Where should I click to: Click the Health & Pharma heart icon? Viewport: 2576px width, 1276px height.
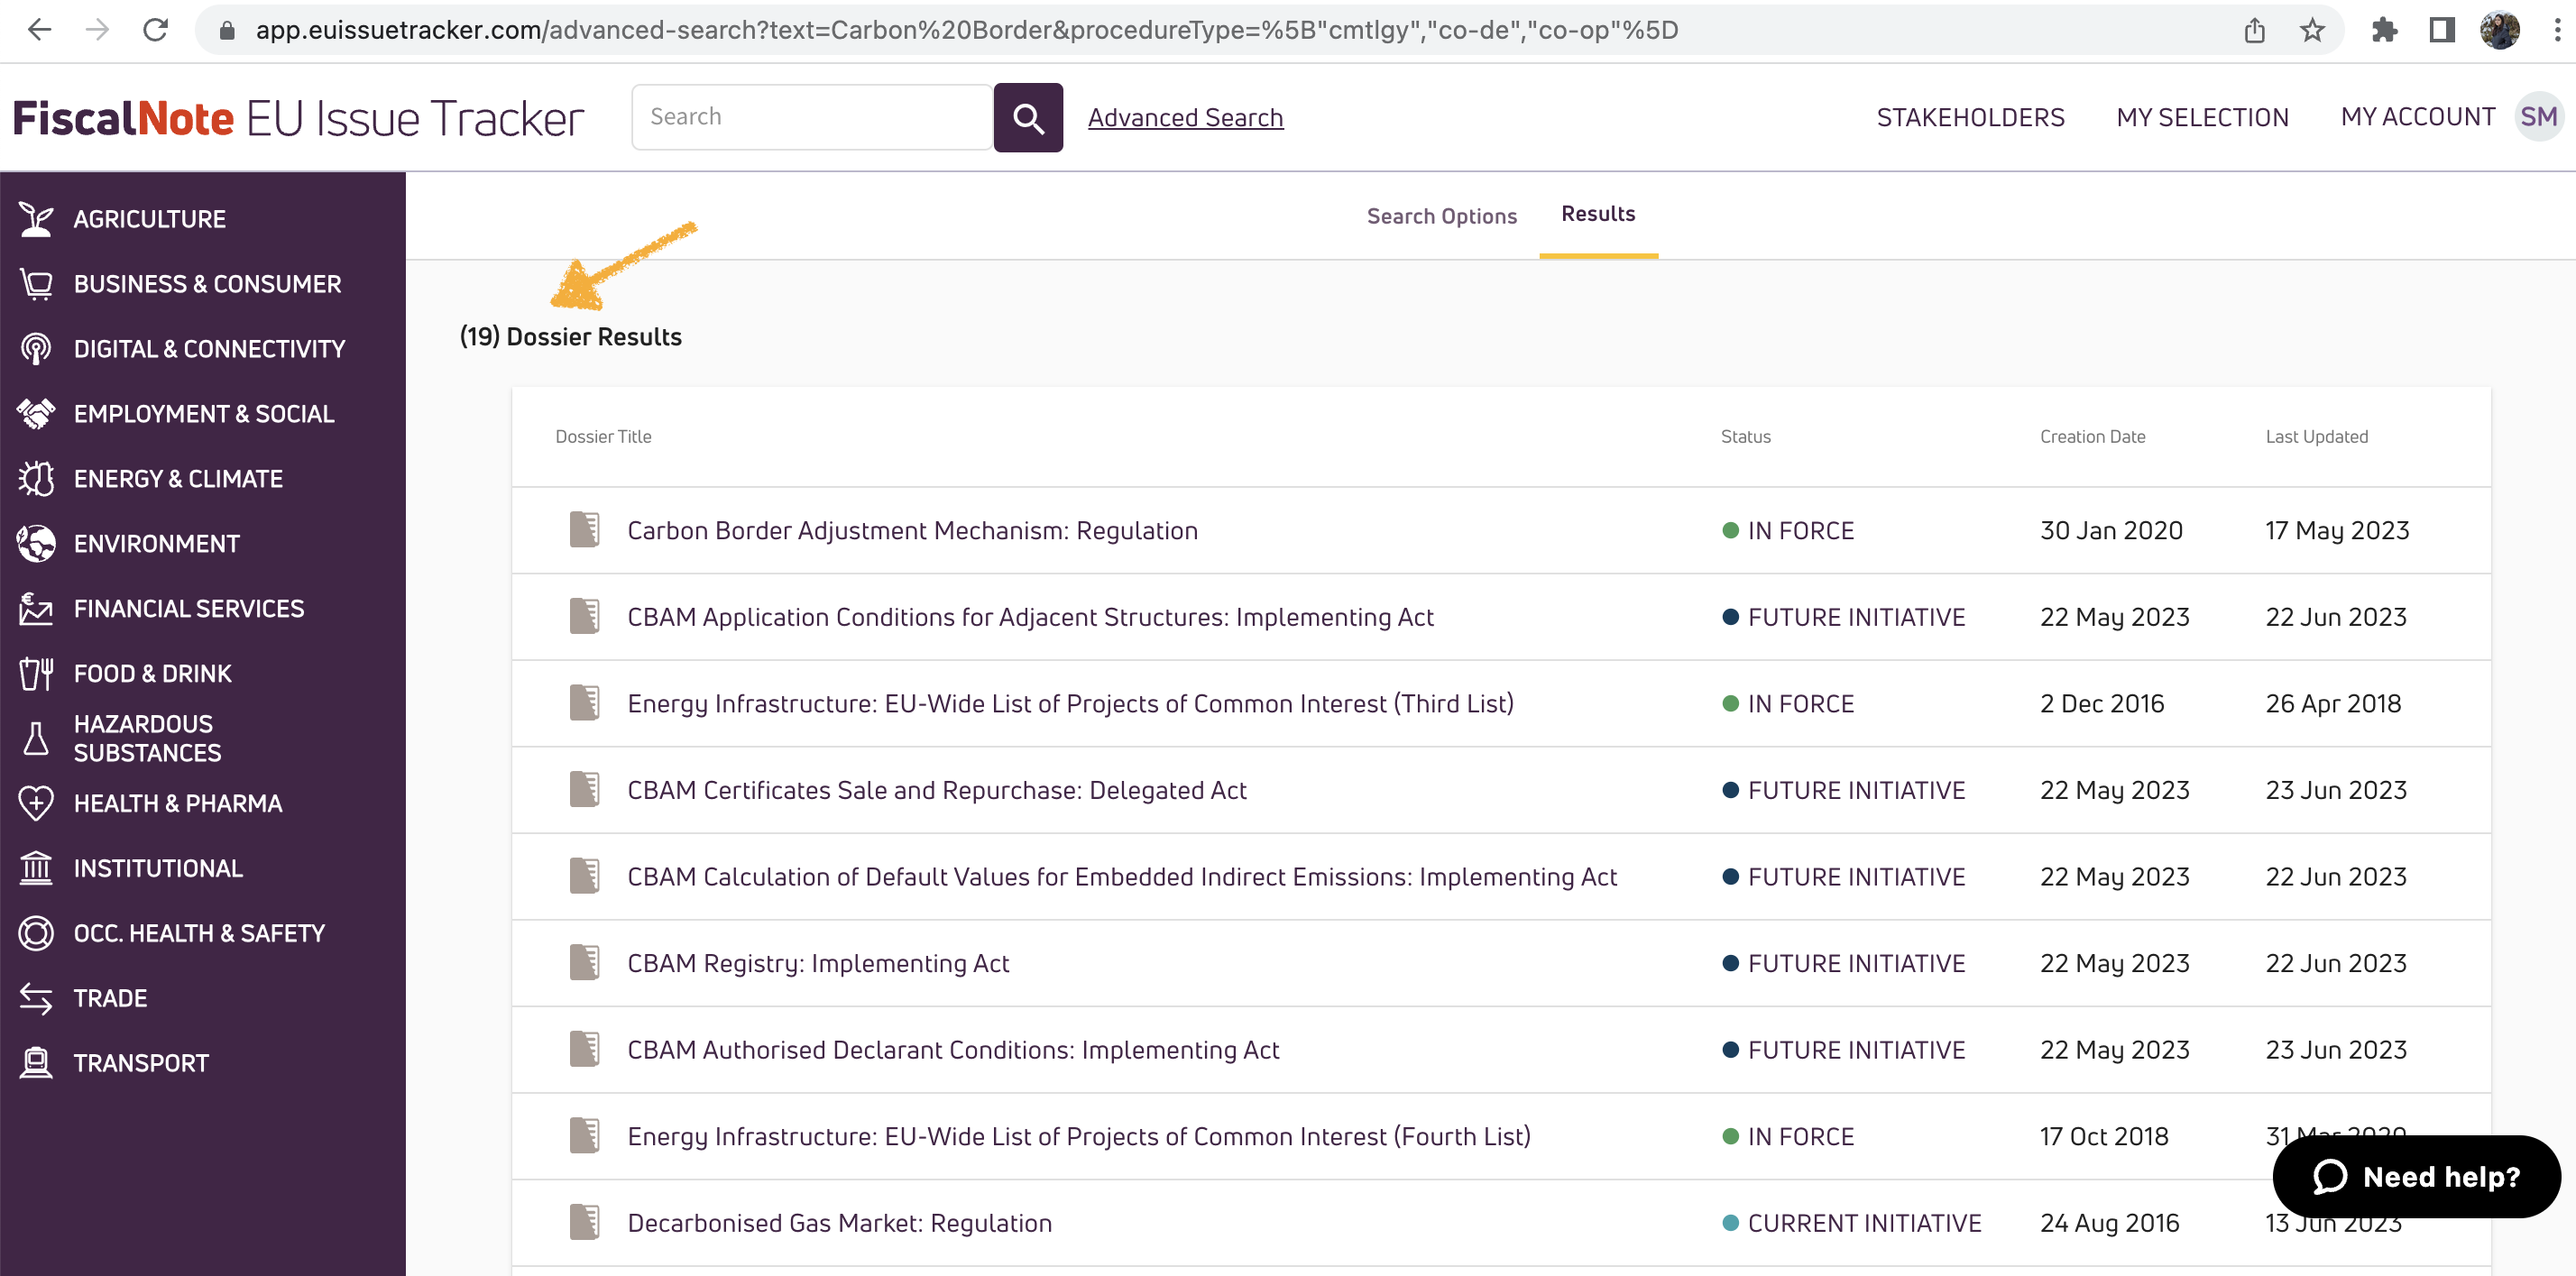click(36, 802)
